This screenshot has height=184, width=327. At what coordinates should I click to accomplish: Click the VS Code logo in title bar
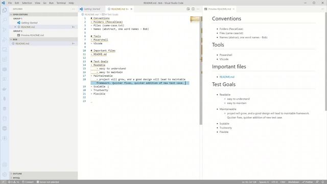[x=3, y=3]
